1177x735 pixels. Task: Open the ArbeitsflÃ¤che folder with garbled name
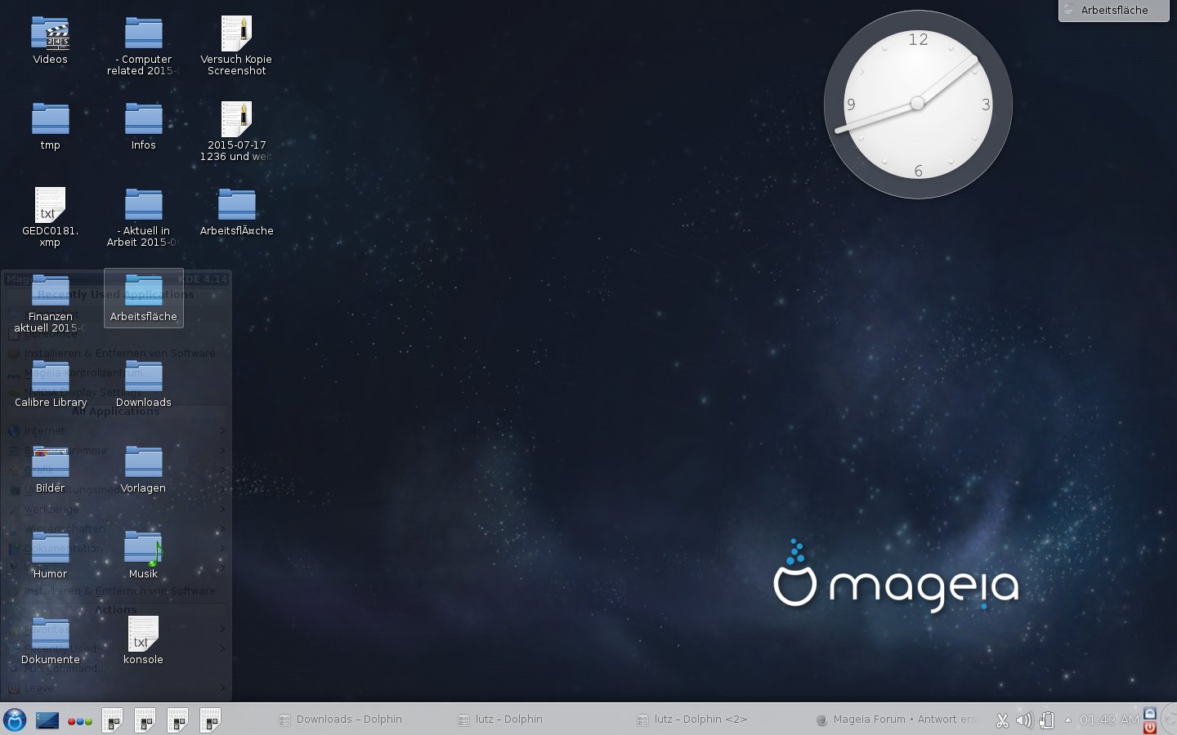pos(236,212)
